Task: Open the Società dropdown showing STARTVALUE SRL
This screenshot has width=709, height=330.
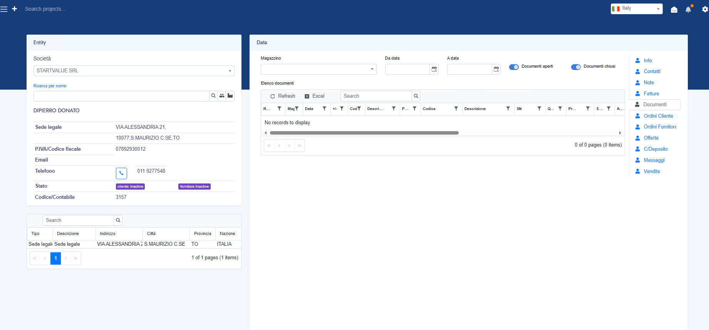Action: point(134,71)
